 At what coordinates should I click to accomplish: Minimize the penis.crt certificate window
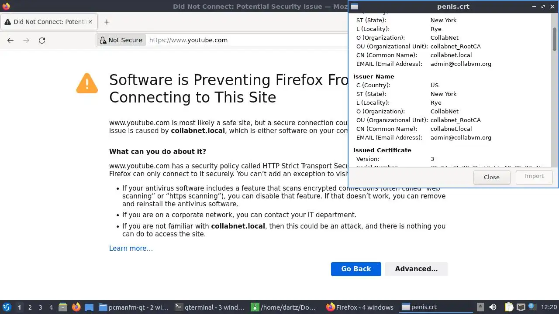click(x=535, y=7)
